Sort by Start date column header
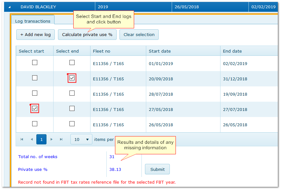The width and height of the screenshot is (281, 190). pos(160,51)
